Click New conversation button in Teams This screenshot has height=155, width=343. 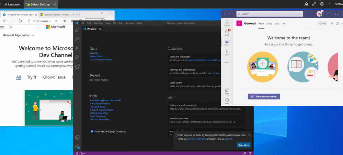click(x=264, y=96)
